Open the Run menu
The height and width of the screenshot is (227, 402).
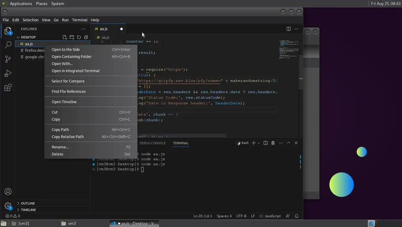point(65,20)
